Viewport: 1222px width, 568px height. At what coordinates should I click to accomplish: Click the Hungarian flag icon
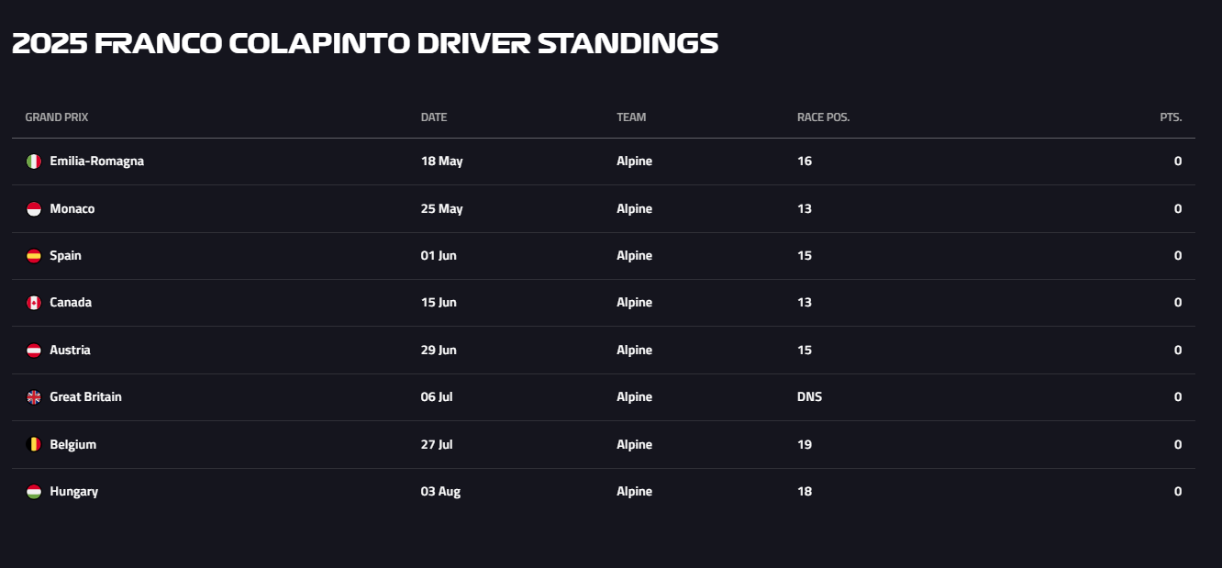[34, 492]
